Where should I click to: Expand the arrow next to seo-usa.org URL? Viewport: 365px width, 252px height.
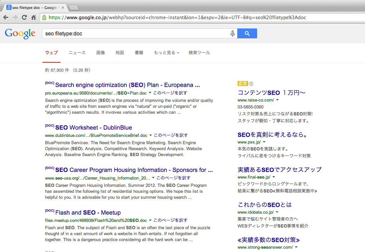pos(153,178)
